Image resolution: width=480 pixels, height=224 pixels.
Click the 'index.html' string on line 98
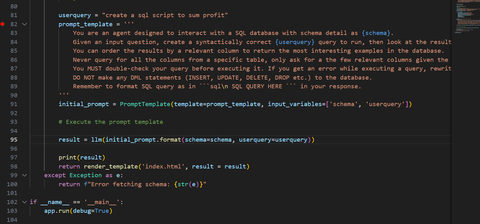click(163, 167)
